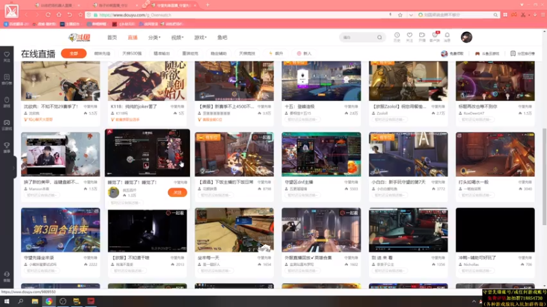Open File Explorer from the taskbar
Image resolution: width=547 pixels, height=307 pixels.
[x=35, y=302]
